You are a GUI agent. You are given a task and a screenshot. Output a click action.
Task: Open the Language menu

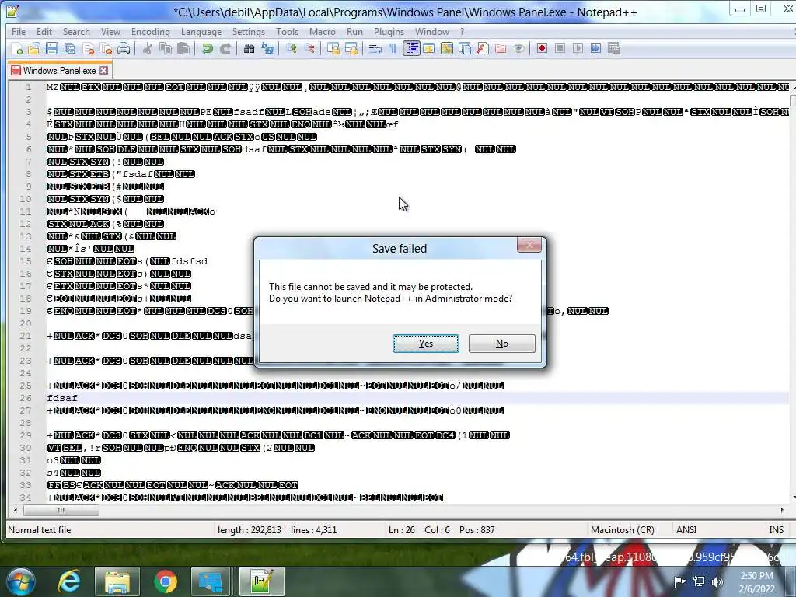(201, 31)
